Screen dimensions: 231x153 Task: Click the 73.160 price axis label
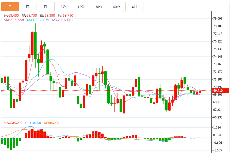218,64
